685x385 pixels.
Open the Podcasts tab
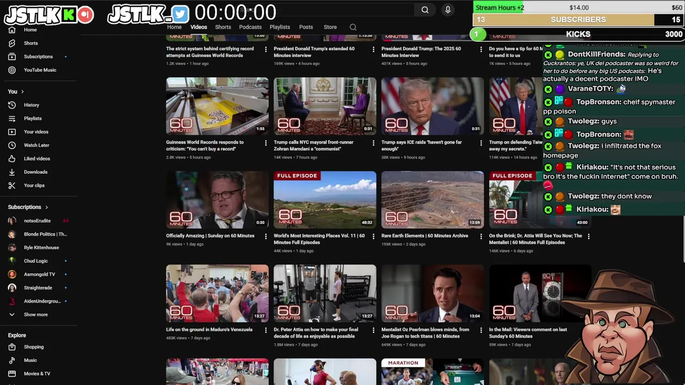(x=250, y=27)
